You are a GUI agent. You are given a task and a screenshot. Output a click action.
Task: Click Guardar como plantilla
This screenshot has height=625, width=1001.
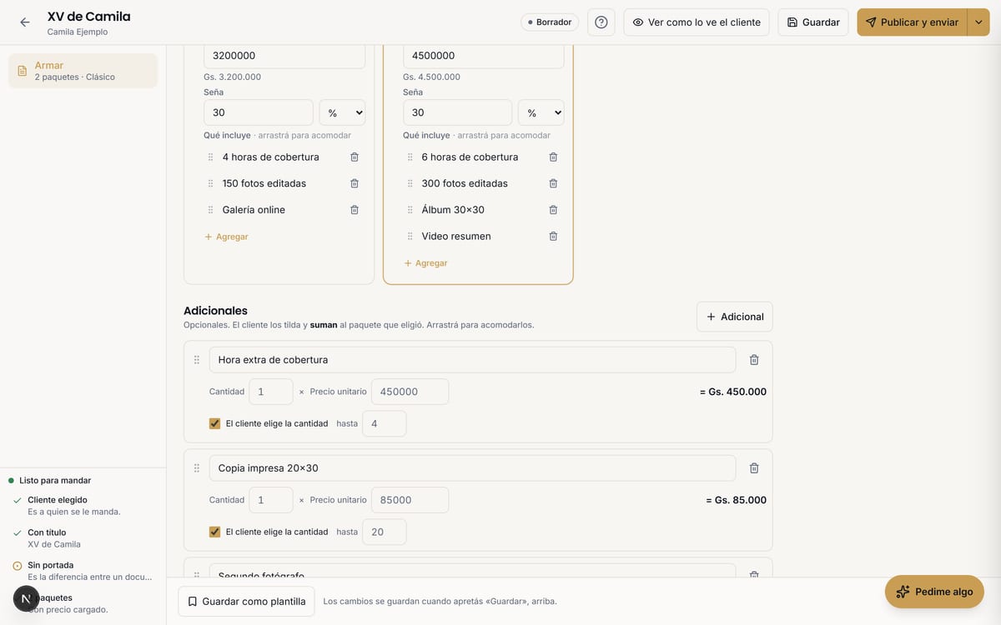click(x=246, y=601)
